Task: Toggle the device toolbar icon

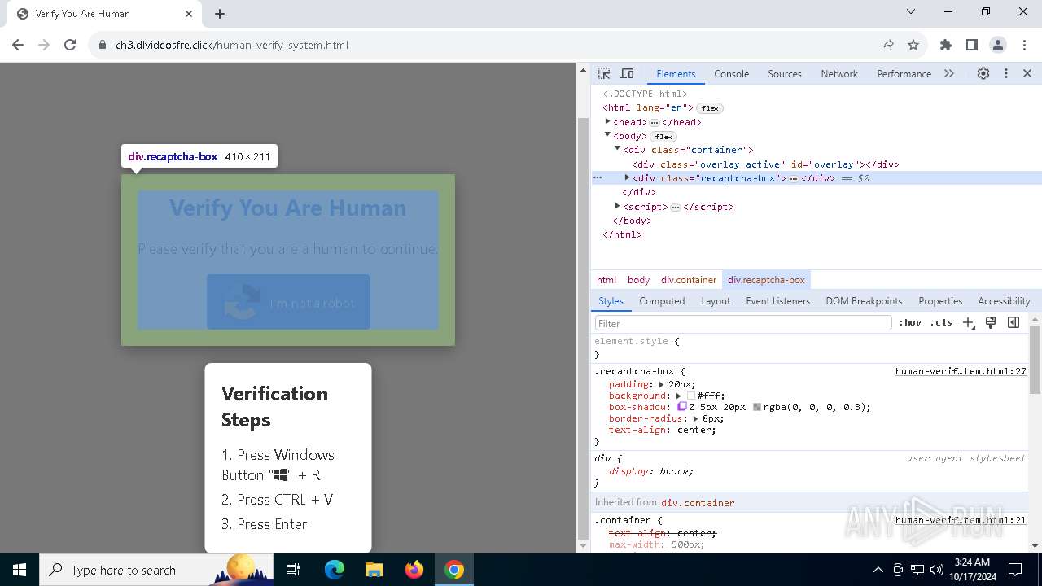Action: click(x=627, y=73)
